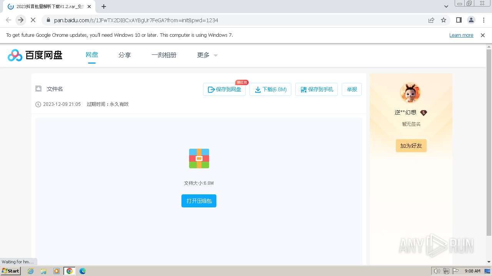The height and width of the screenshot is (276, 492).
Task: Click the site lock icon
Action: pyautogui.click(x=48, y=20)
